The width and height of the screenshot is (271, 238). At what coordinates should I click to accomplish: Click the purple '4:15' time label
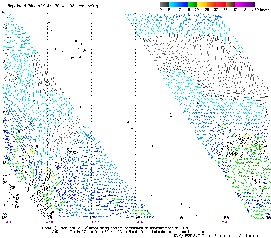click(10, 222)
